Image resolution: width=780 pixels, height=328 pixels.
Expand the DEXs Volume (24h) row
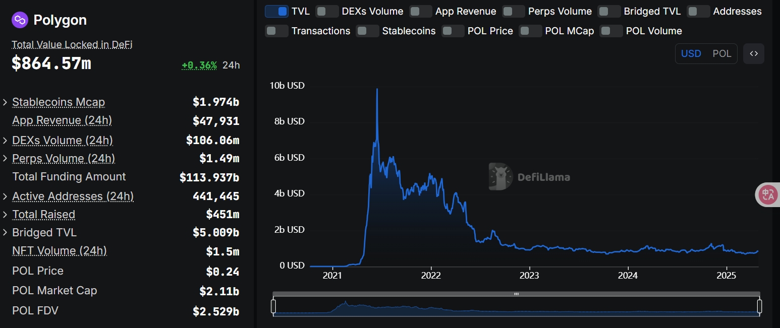coord(5,140)
